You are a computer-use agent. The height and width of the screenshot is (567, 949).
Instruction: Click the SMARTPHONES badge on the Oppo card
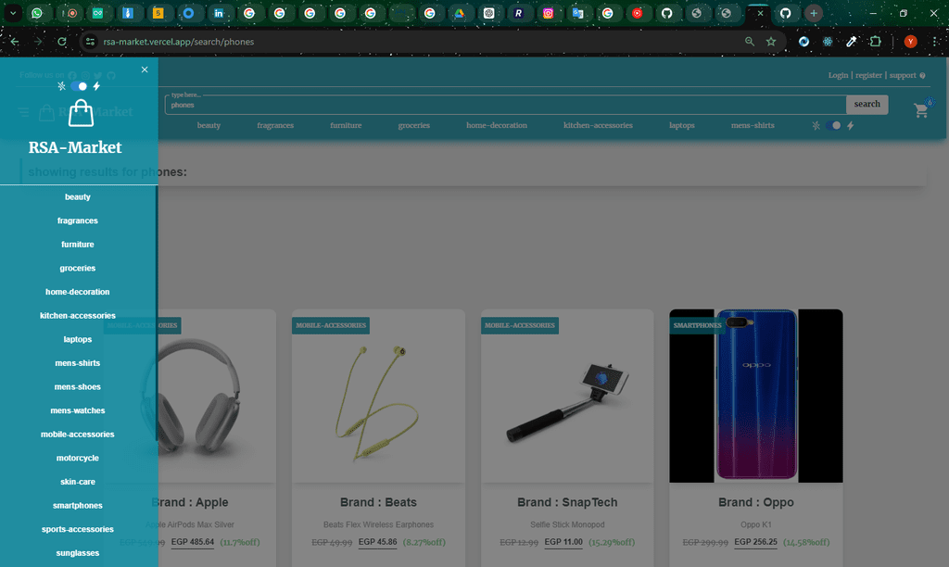pos(697,325)
